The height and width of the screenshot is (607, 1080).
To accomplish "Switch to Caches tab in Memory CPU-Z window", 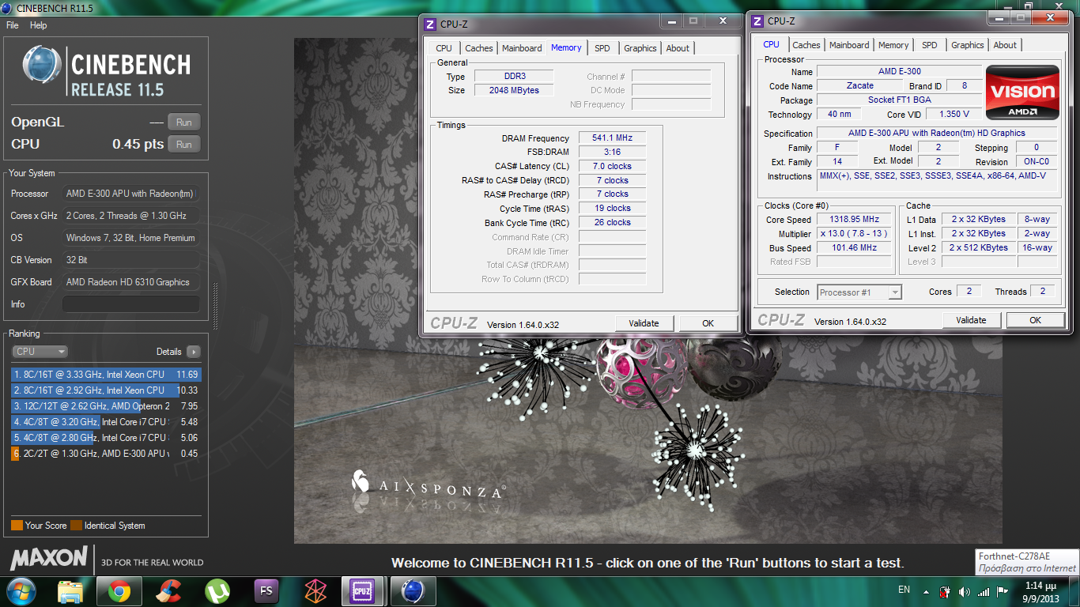I will point(478,48).
